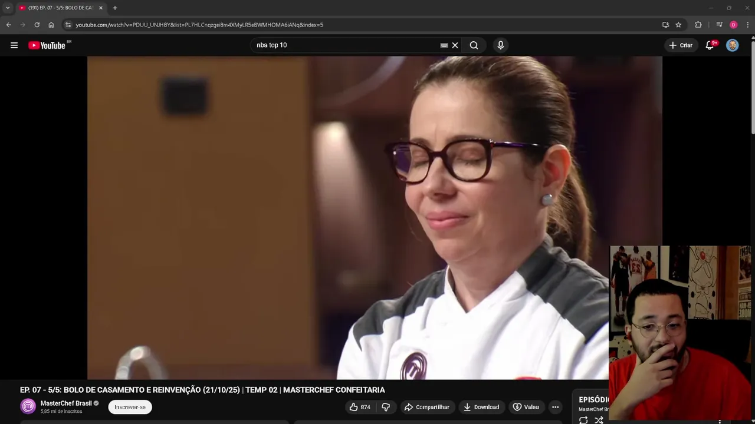755x424 pixels.
Task: Click the address bar URL
Action: click(x=199, y=25)
